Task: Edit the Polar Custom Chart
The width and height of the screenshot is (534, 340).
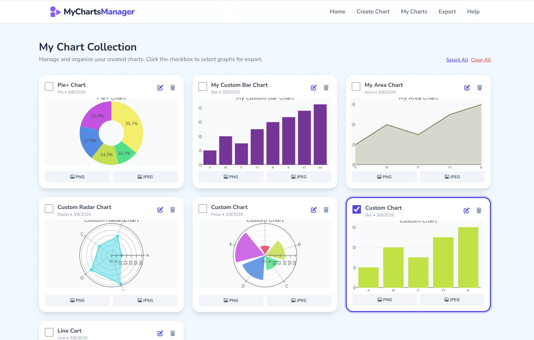Action: [x=314, y=209]
